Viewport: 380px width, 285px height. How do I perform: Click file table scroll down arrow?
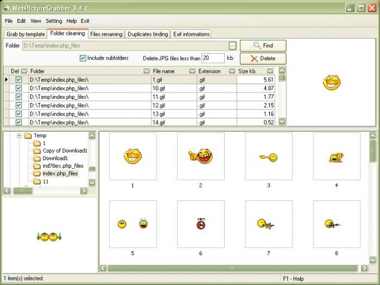point(282,121)
